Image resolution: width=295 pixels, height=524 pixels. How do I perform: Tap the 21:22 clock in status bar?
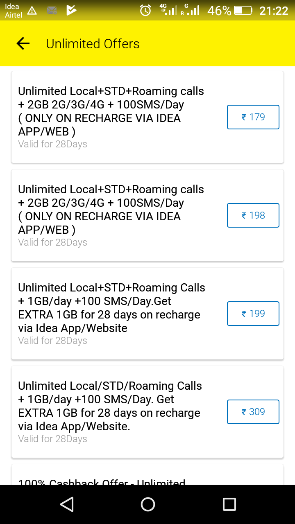274,11
